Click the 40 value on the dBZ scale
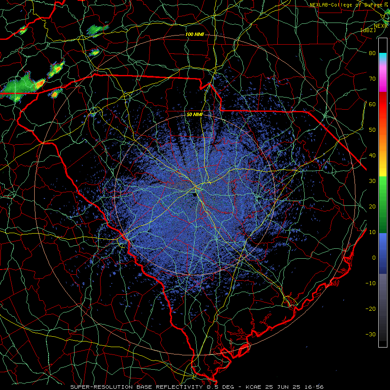 click(x=372, y=156)
